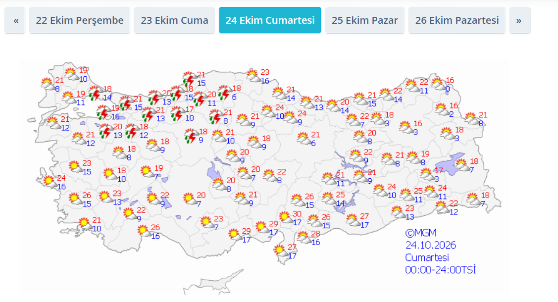Select the thunderstorm icon showing 18 and 14
Screen dimensions: 558x302
point(96,93)
